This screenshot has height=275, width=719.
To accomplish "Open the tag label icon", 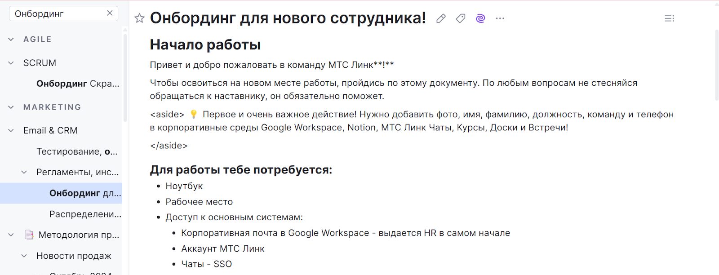I will [461, 18].
